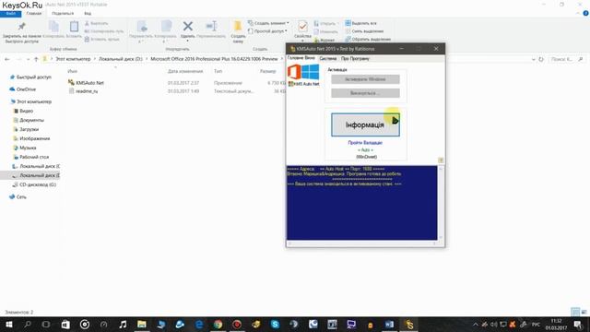Click Этот компьютер in the address bar

(73, 59)
